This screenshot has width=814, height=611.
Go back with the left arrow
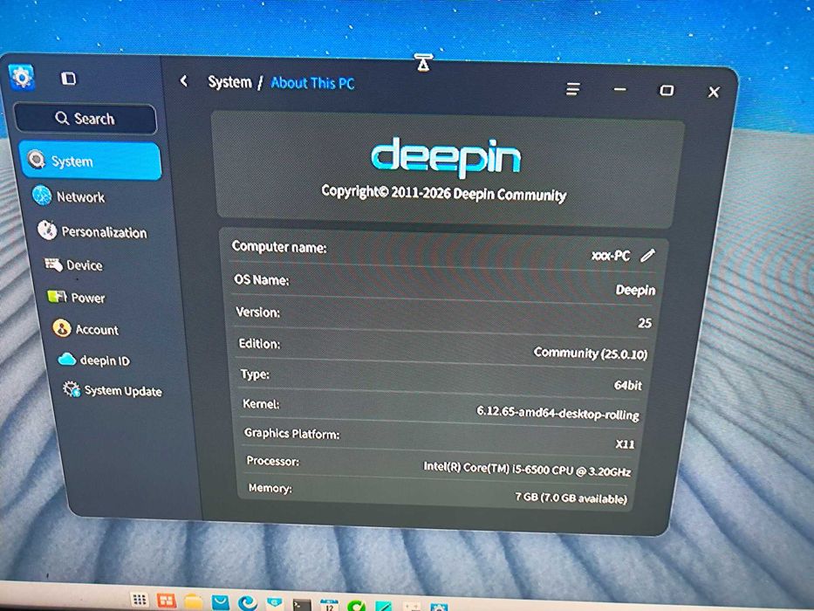(x=183, y=81)
